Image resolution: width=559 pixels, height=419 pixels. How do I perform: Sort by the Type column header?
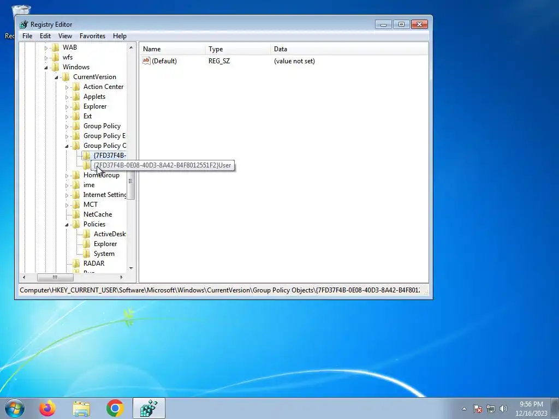[x=238, y=49]
